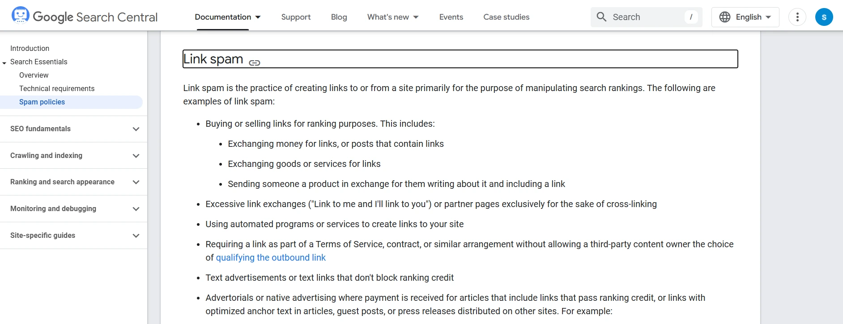Open the English language dropdown
The width and height of the screenshot is (843, 324).
coord(745,17)
